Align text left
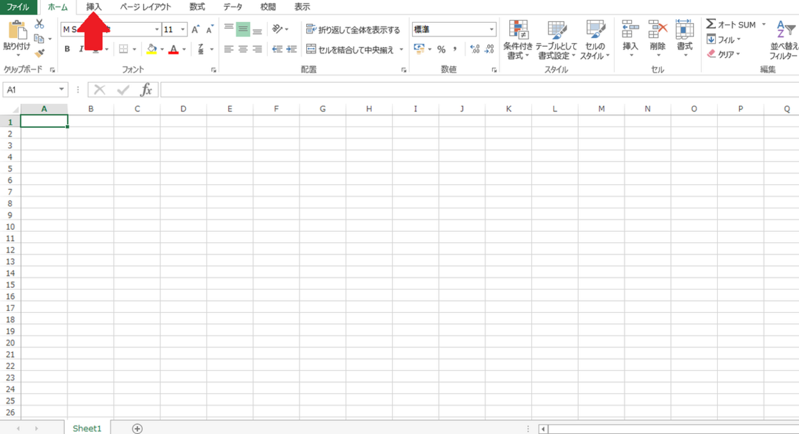This screenshot has height=434, width=799. 229,49
